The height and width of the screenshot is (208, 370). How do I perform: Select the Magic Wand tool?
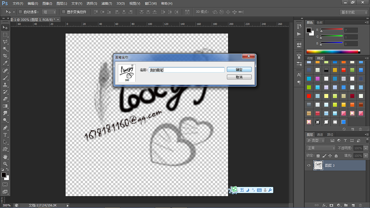coord(5,49)
